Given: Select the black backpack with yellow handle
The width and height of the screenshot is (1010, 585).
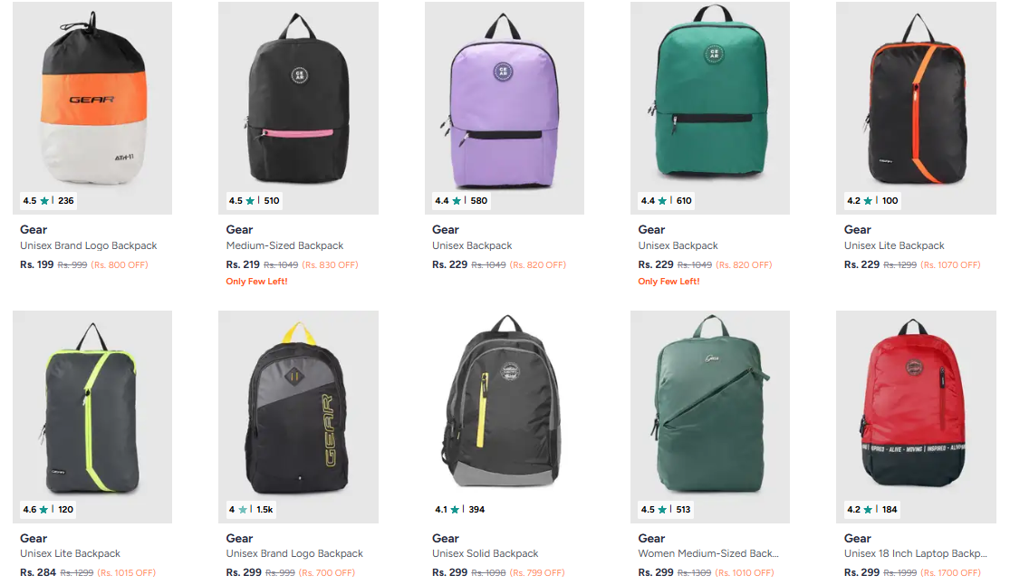Looking at the screenshot, I should pyautogui.click(x=298, y=417).
